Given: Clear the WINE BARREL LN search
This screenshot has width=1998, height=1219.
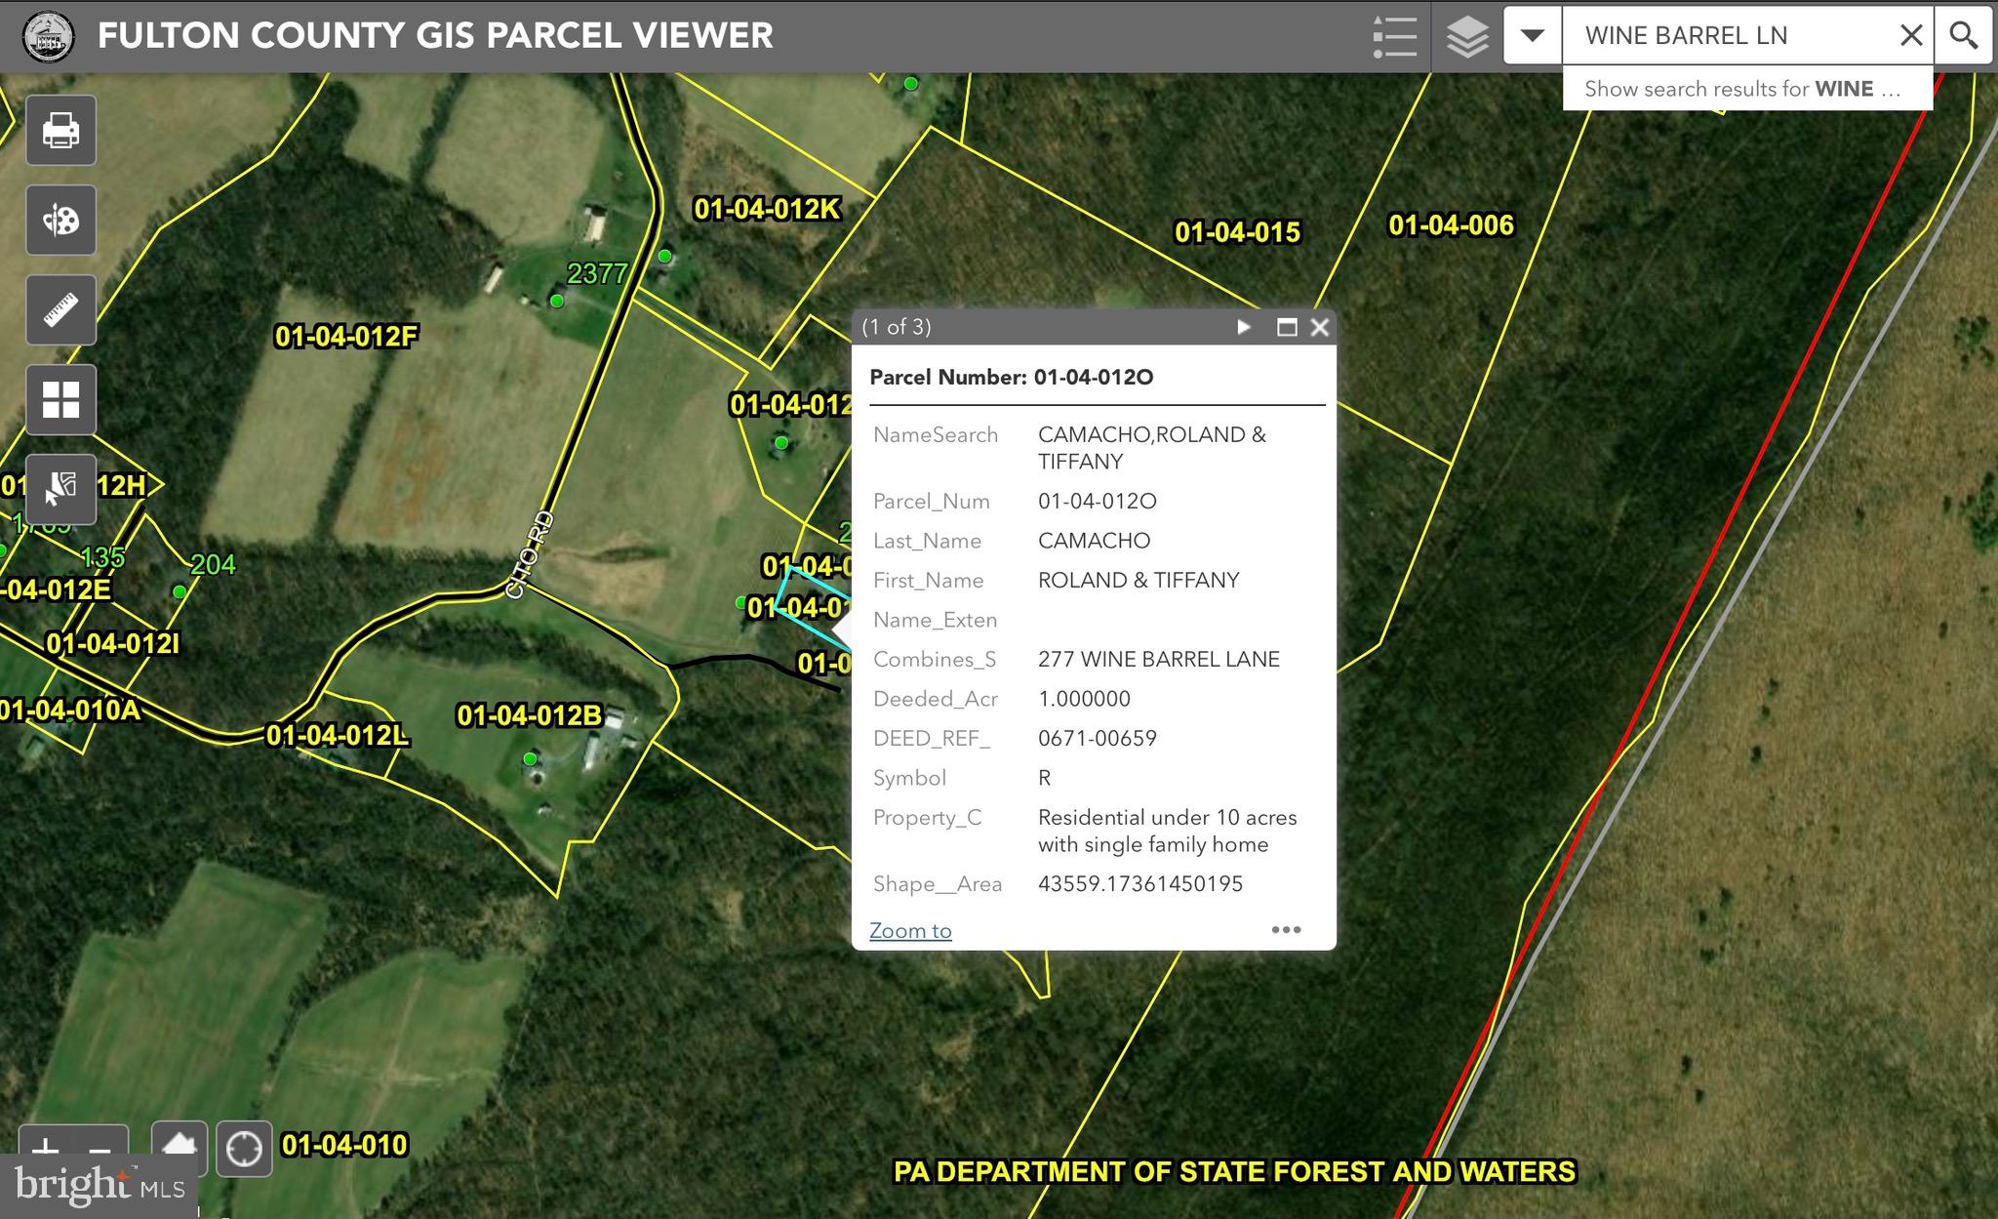Looking at the screenshot, I should tap(1911, 36).
